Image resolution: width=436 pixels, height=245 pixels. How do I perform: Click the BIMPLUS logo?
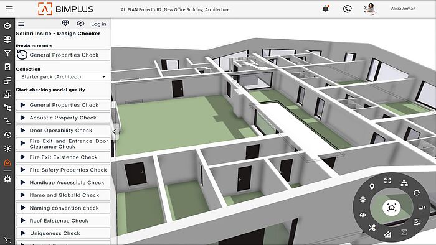[x=65, y=9]
